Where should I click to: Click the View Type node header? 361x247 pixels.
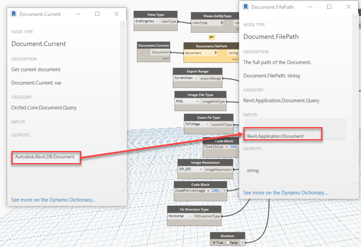tap(156, 15)
